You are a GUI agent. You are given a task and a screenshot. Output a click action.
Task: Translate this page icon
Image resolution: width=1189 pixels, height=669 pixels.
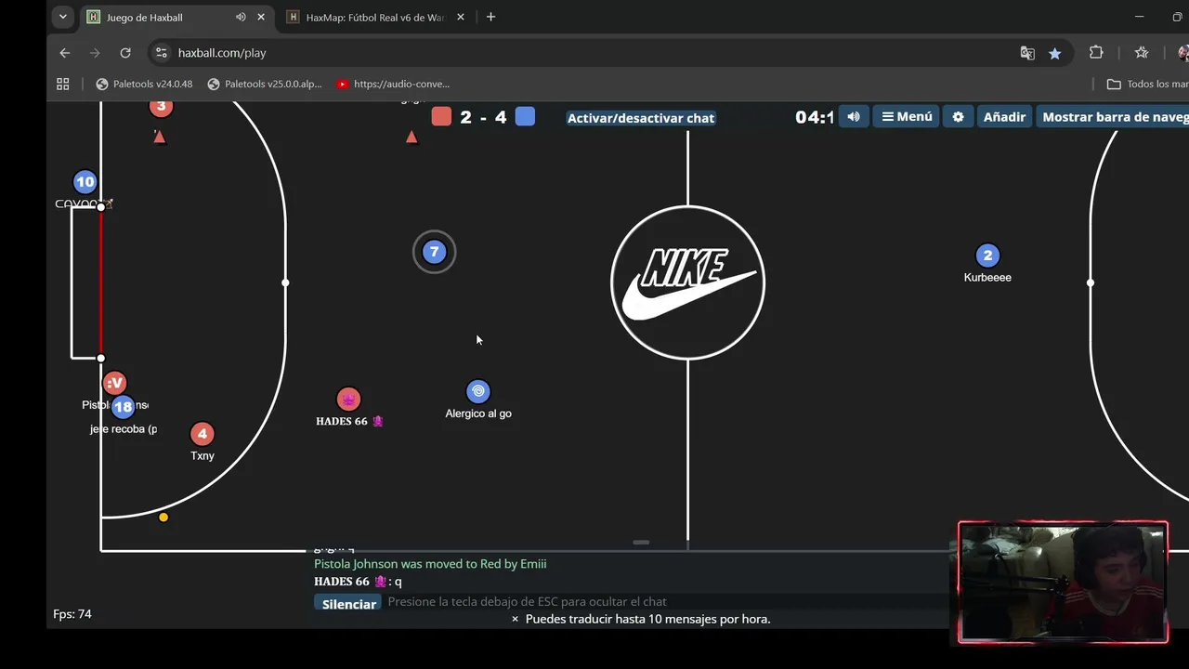pos(1027,53)
